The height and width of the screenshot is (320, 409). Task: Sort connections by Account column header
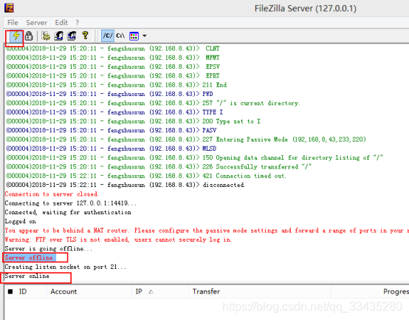point(89,292)
